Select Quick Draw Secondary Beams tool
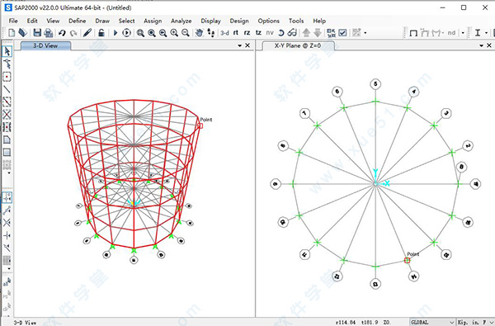 click(7, 127)
